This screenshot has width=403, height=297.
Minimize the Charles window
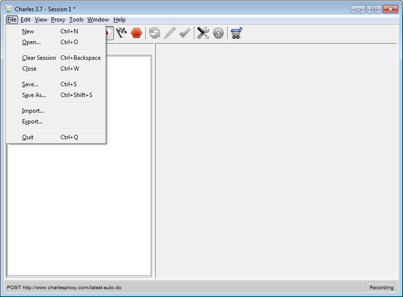[358, 9]
